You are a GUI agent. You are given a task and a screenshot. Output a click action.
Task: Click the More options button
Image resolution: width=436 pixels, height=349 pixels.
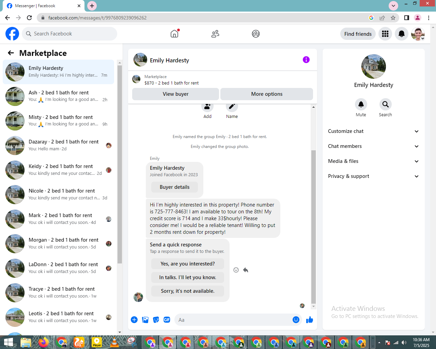click(x=267, y=94)
